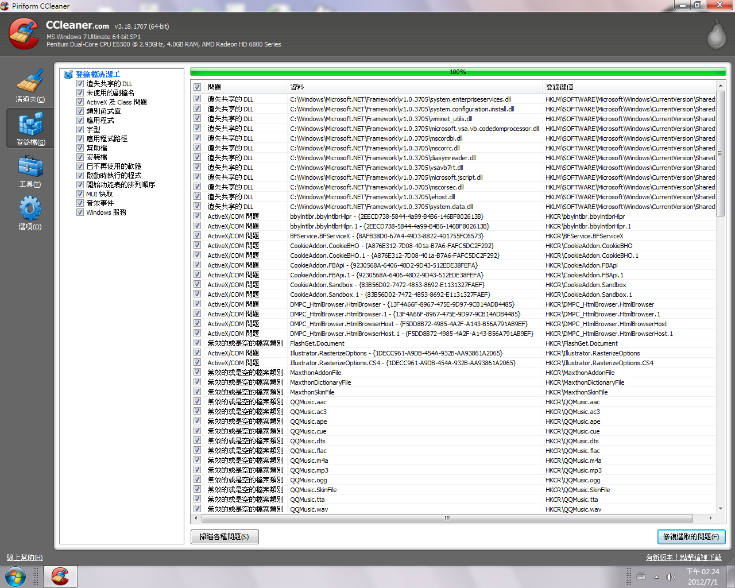The image size is (735, 588).
Task: Click 安裝檔 label in category list
Action: tap(96, 157)
